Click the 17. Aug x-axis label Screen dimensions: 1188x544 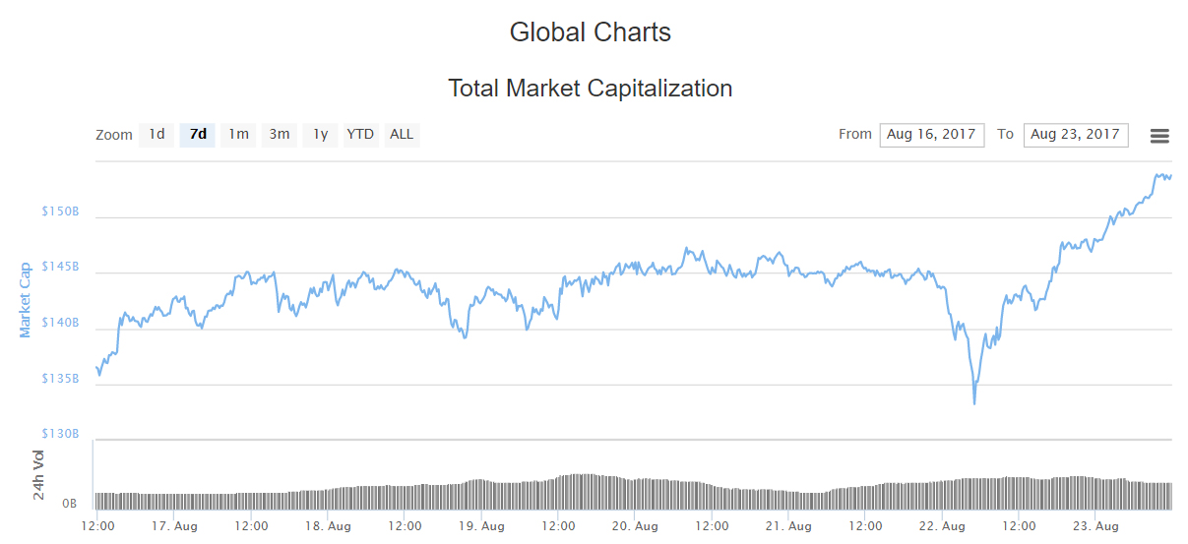172,526
